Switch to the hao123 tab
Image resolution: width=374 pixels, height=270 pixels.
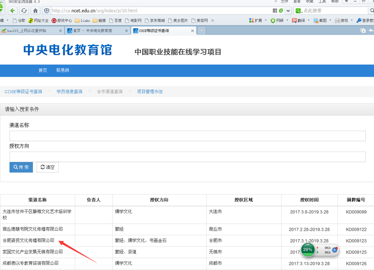(x=32, y=30)
